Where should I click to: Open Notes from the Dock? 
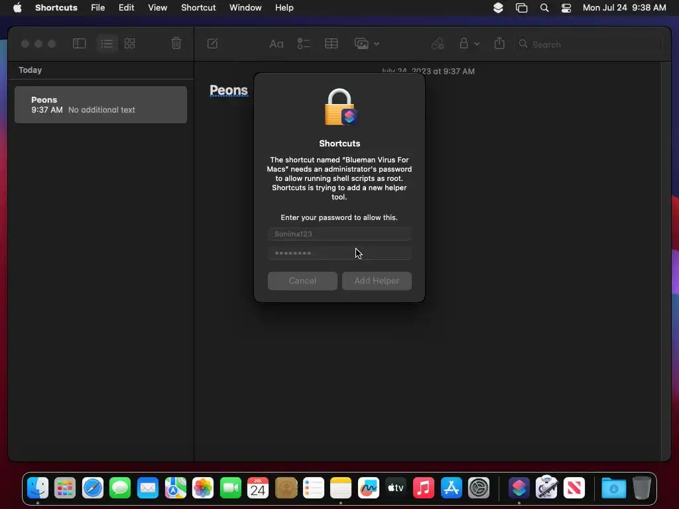pyautogui.click(x=341, y=488)
